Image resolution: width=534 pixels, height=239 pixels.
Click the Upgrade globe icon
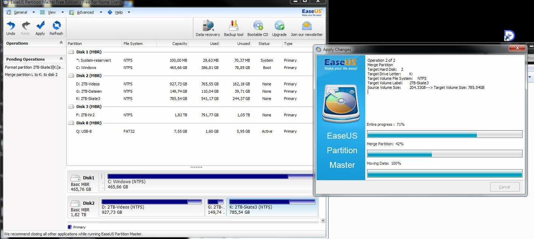coord(279,26)
